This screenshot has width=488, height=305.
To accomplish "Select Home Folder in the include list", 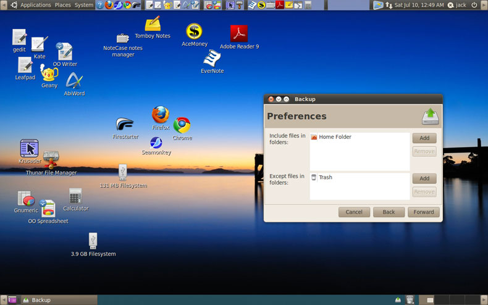I will [360, 137].
